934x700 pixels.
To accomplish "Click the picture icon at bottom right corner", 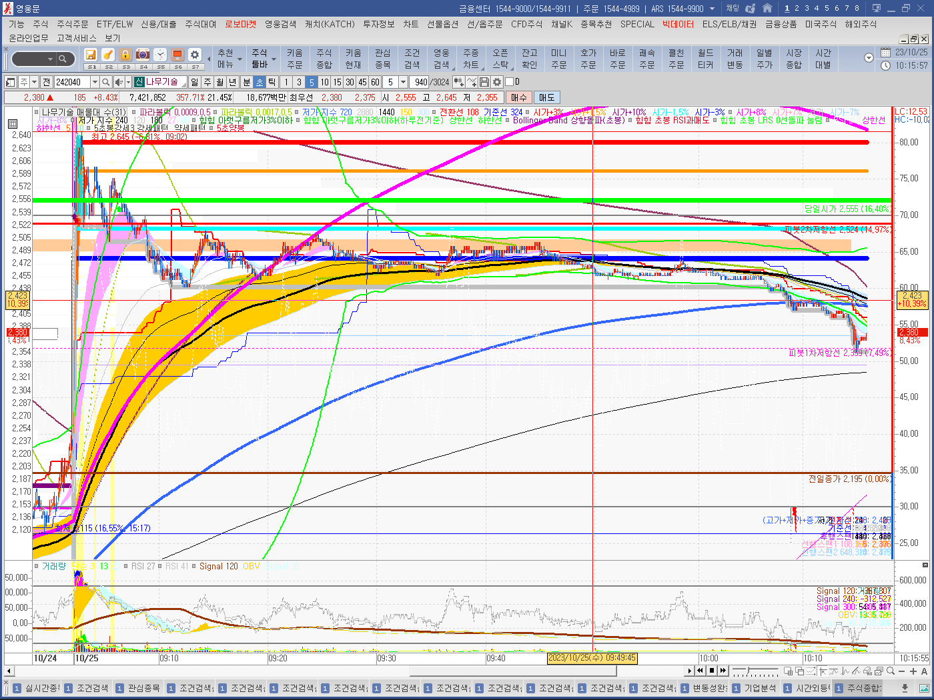I will click(924, 688).
